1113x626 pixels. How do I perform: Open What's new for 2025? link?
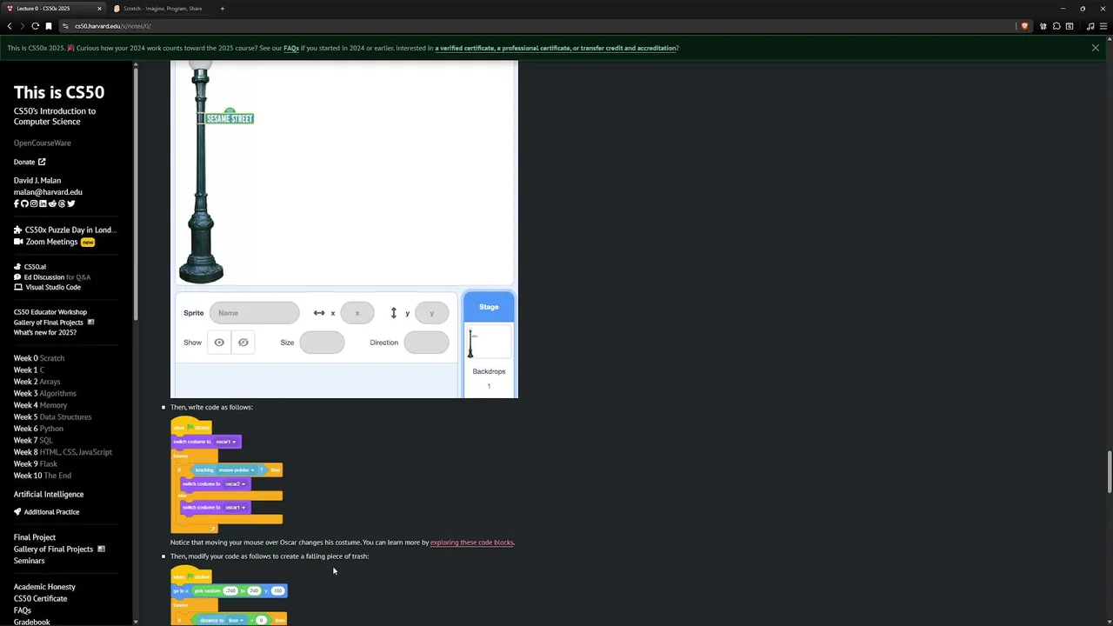[x=45, y=333]
